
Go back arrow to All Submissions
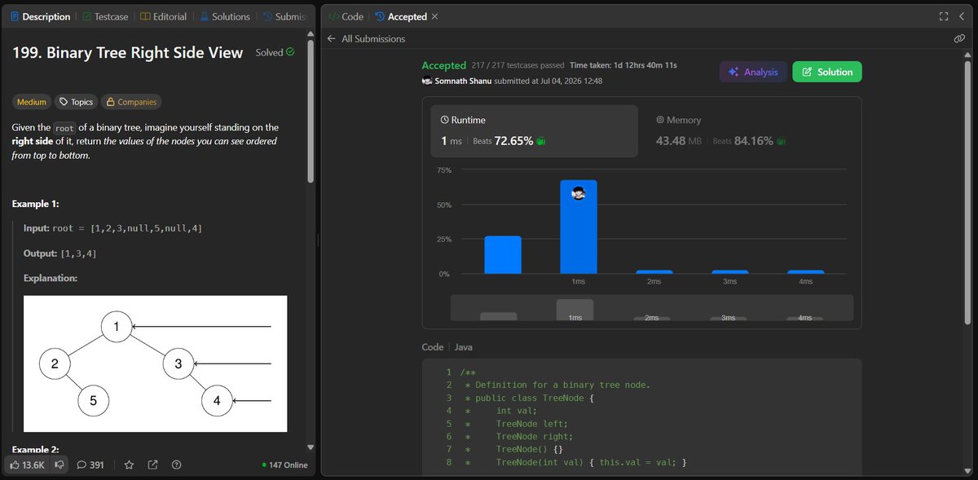331,38
